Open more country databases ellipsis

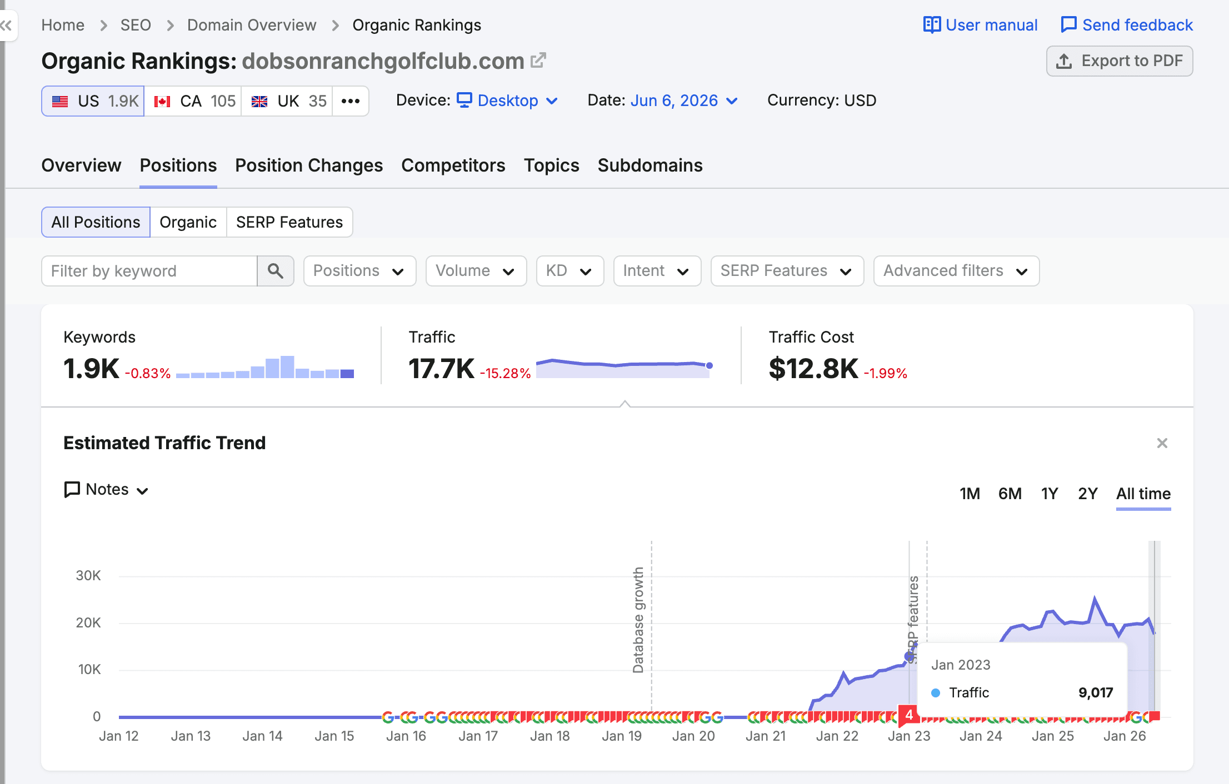(x=351, y=101)
